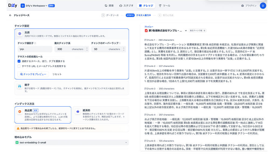This screenshot has width=276, height=155.
Task: Click the チャンクをプレビュー button
Action: pyautogui.click(x=33, y=74)
